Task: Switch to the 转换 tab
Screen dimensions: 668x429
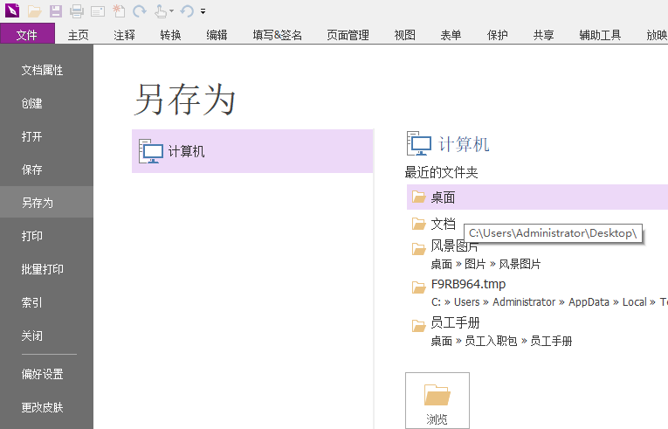Action: pos(171,35)
